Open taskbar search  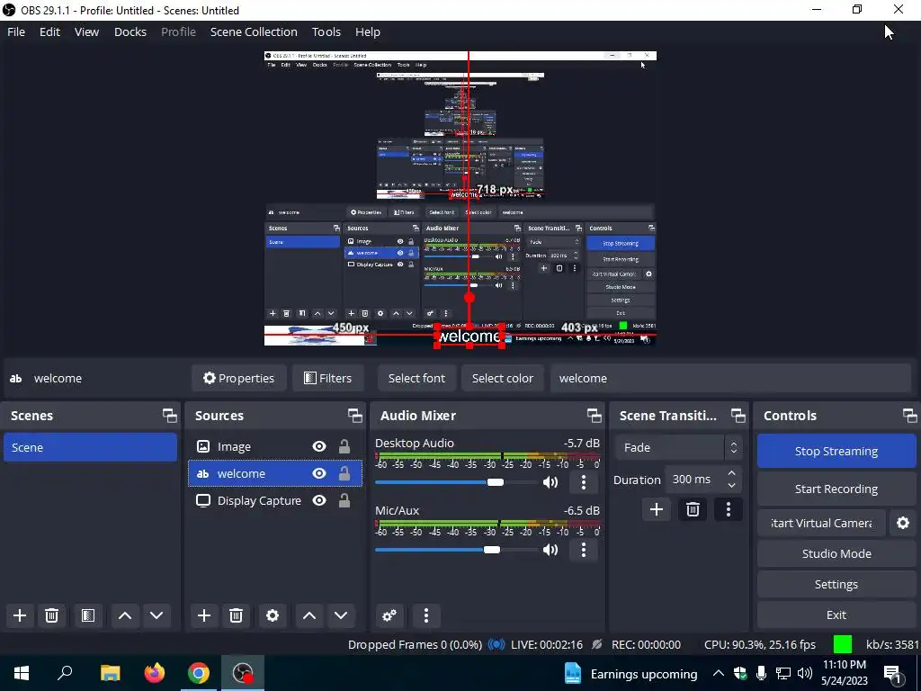(65, 673)
